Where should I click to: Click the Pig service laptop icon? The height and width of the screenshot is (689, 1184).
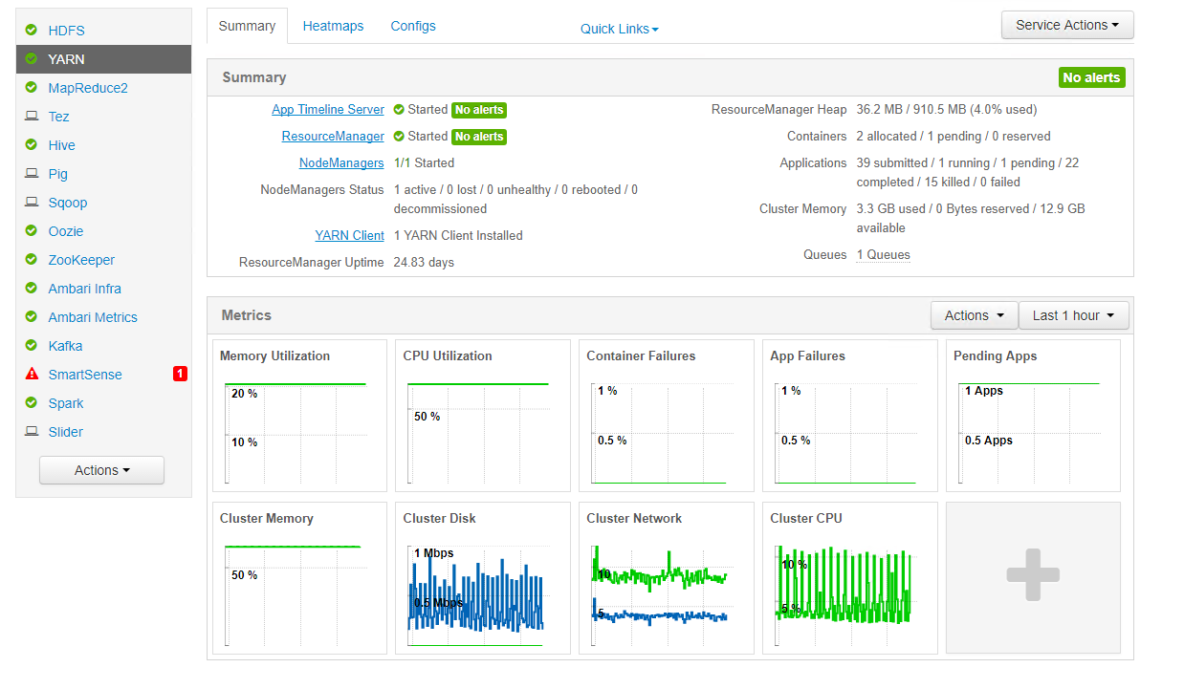[32, 174]
